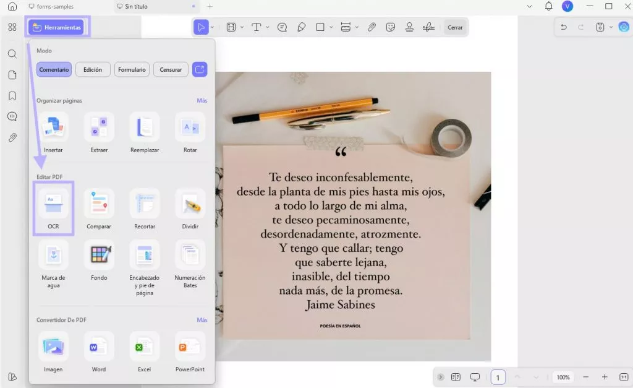Select the stamp tool

[409, 27]
